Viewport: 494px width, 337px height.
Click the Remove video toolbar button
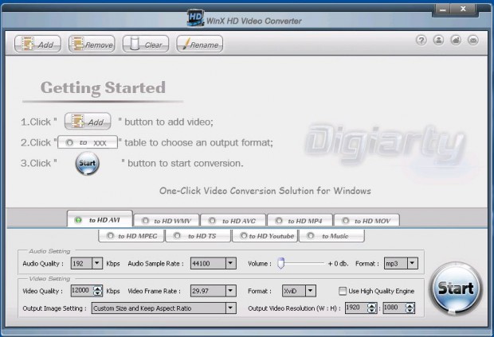coord(92,44)
